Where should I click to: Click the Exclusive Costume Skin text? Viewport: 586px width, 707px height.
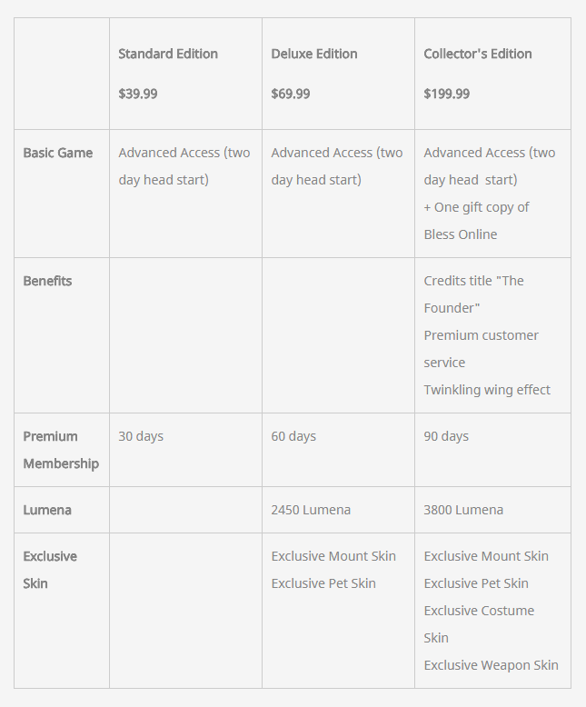pos(479,623)
